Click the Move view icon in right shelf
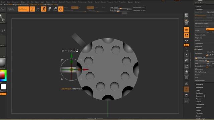Image resolution: width=214 pixels, height=120 pixels. (x=187, y=61)
